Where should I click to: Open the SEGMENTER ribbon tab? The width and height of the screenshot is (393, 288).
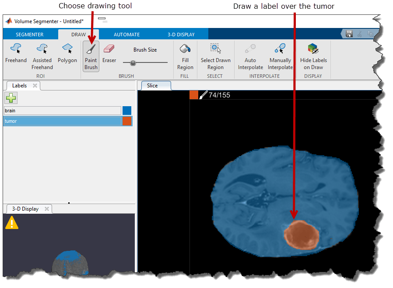tap(30, 35)
